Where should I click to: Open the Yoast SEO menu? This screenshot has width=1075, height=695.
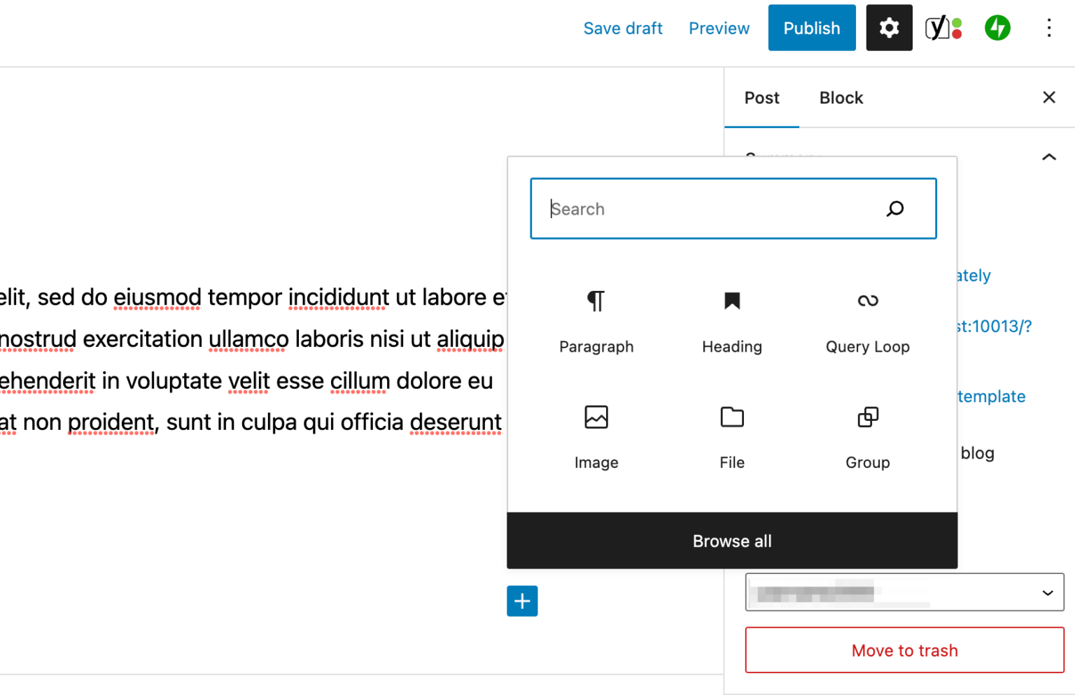[x=943, y=28]
